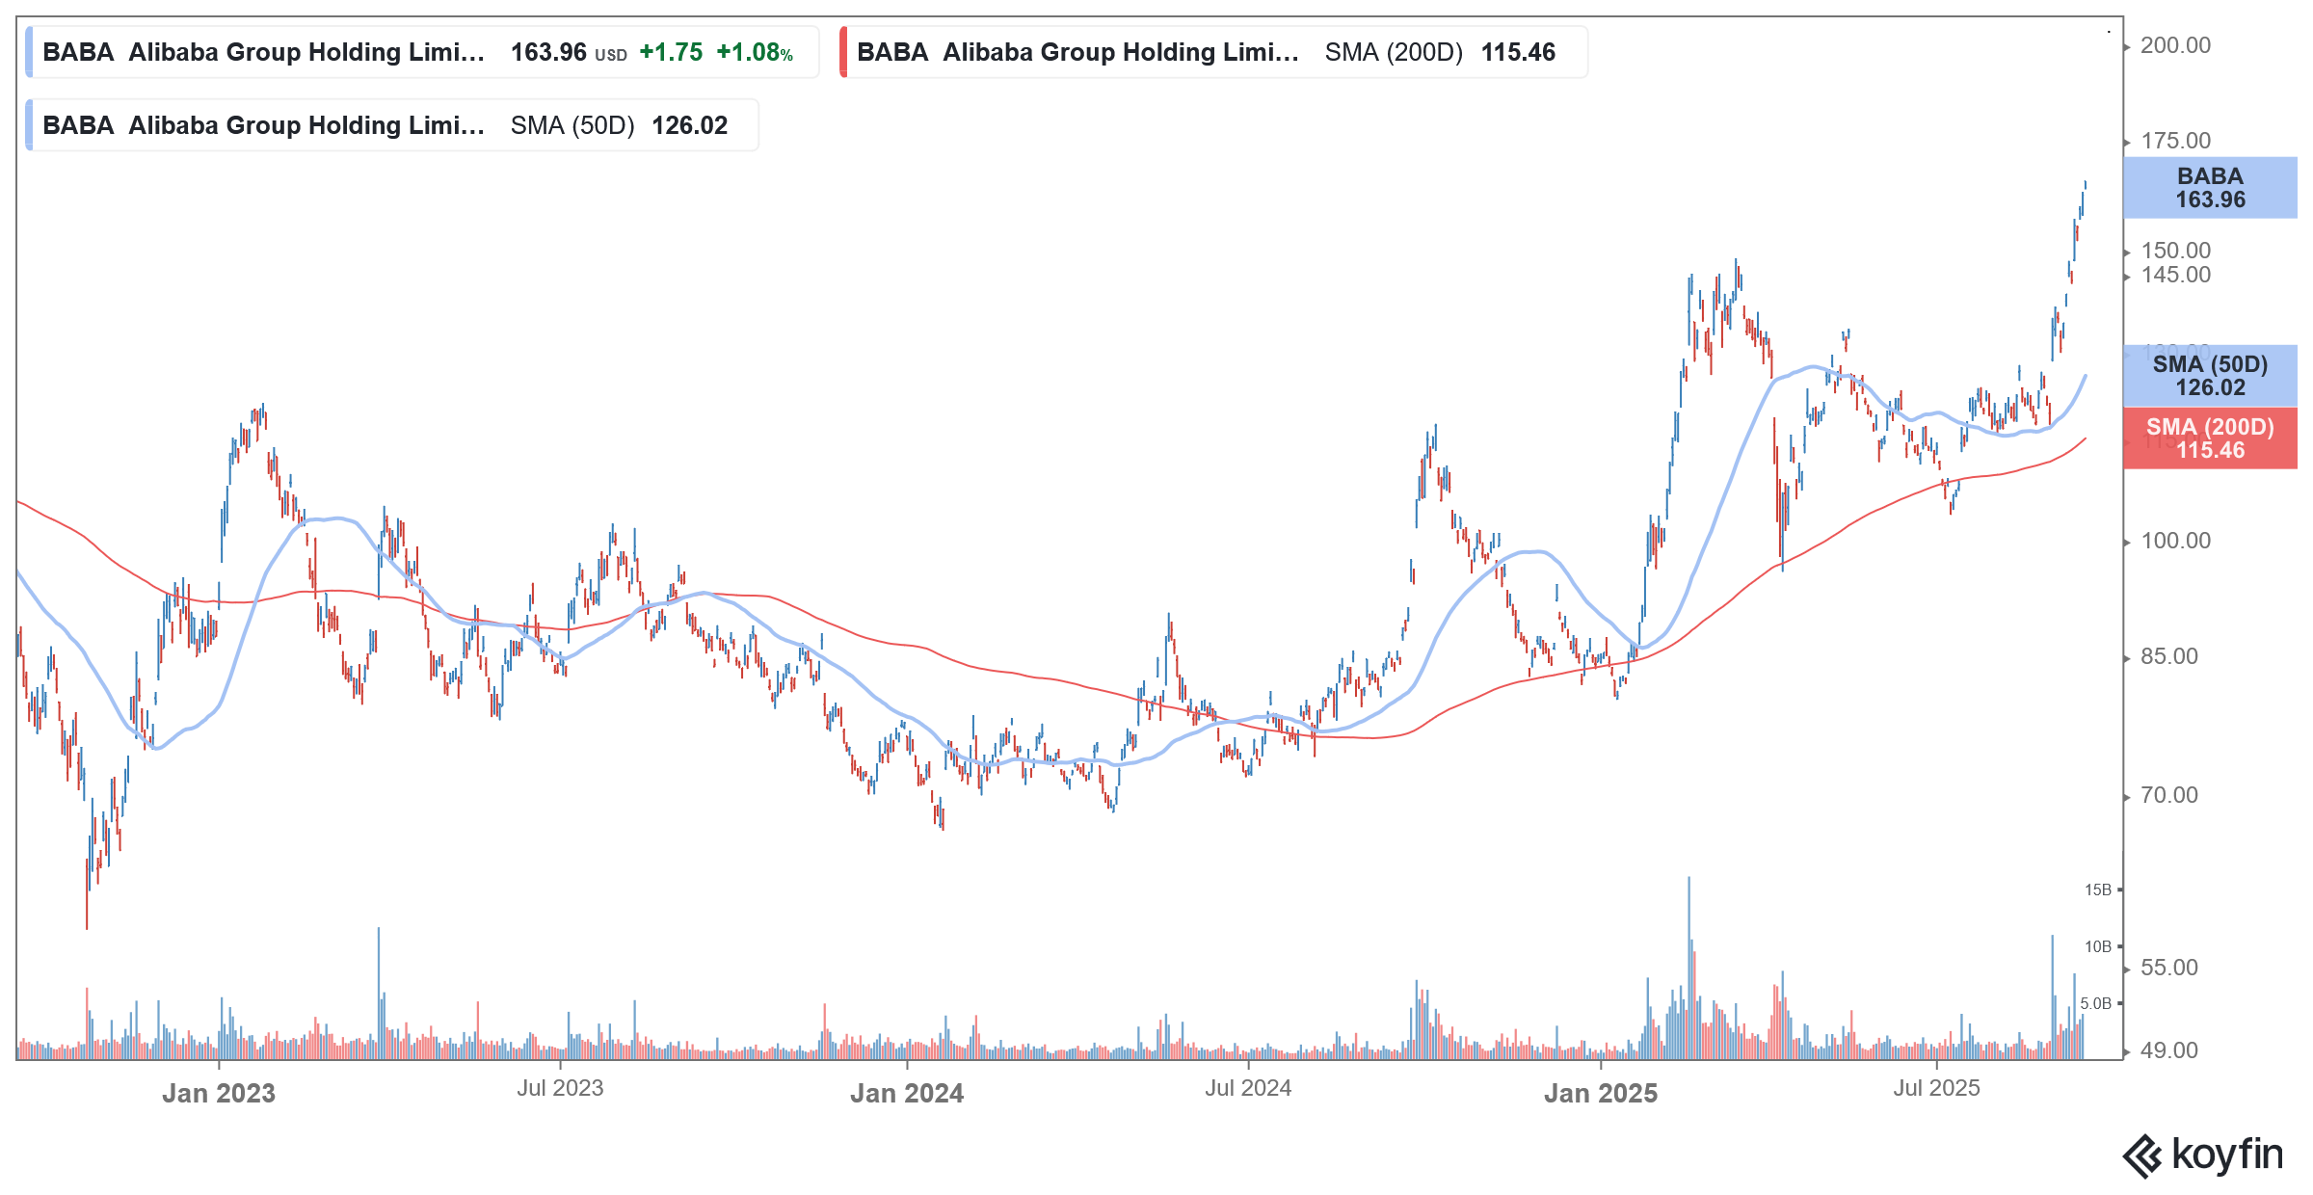This screenshot has width=2313, height=1195.
Task: Click red swatch on SMA (200D) legend
Action: point(844,52)
